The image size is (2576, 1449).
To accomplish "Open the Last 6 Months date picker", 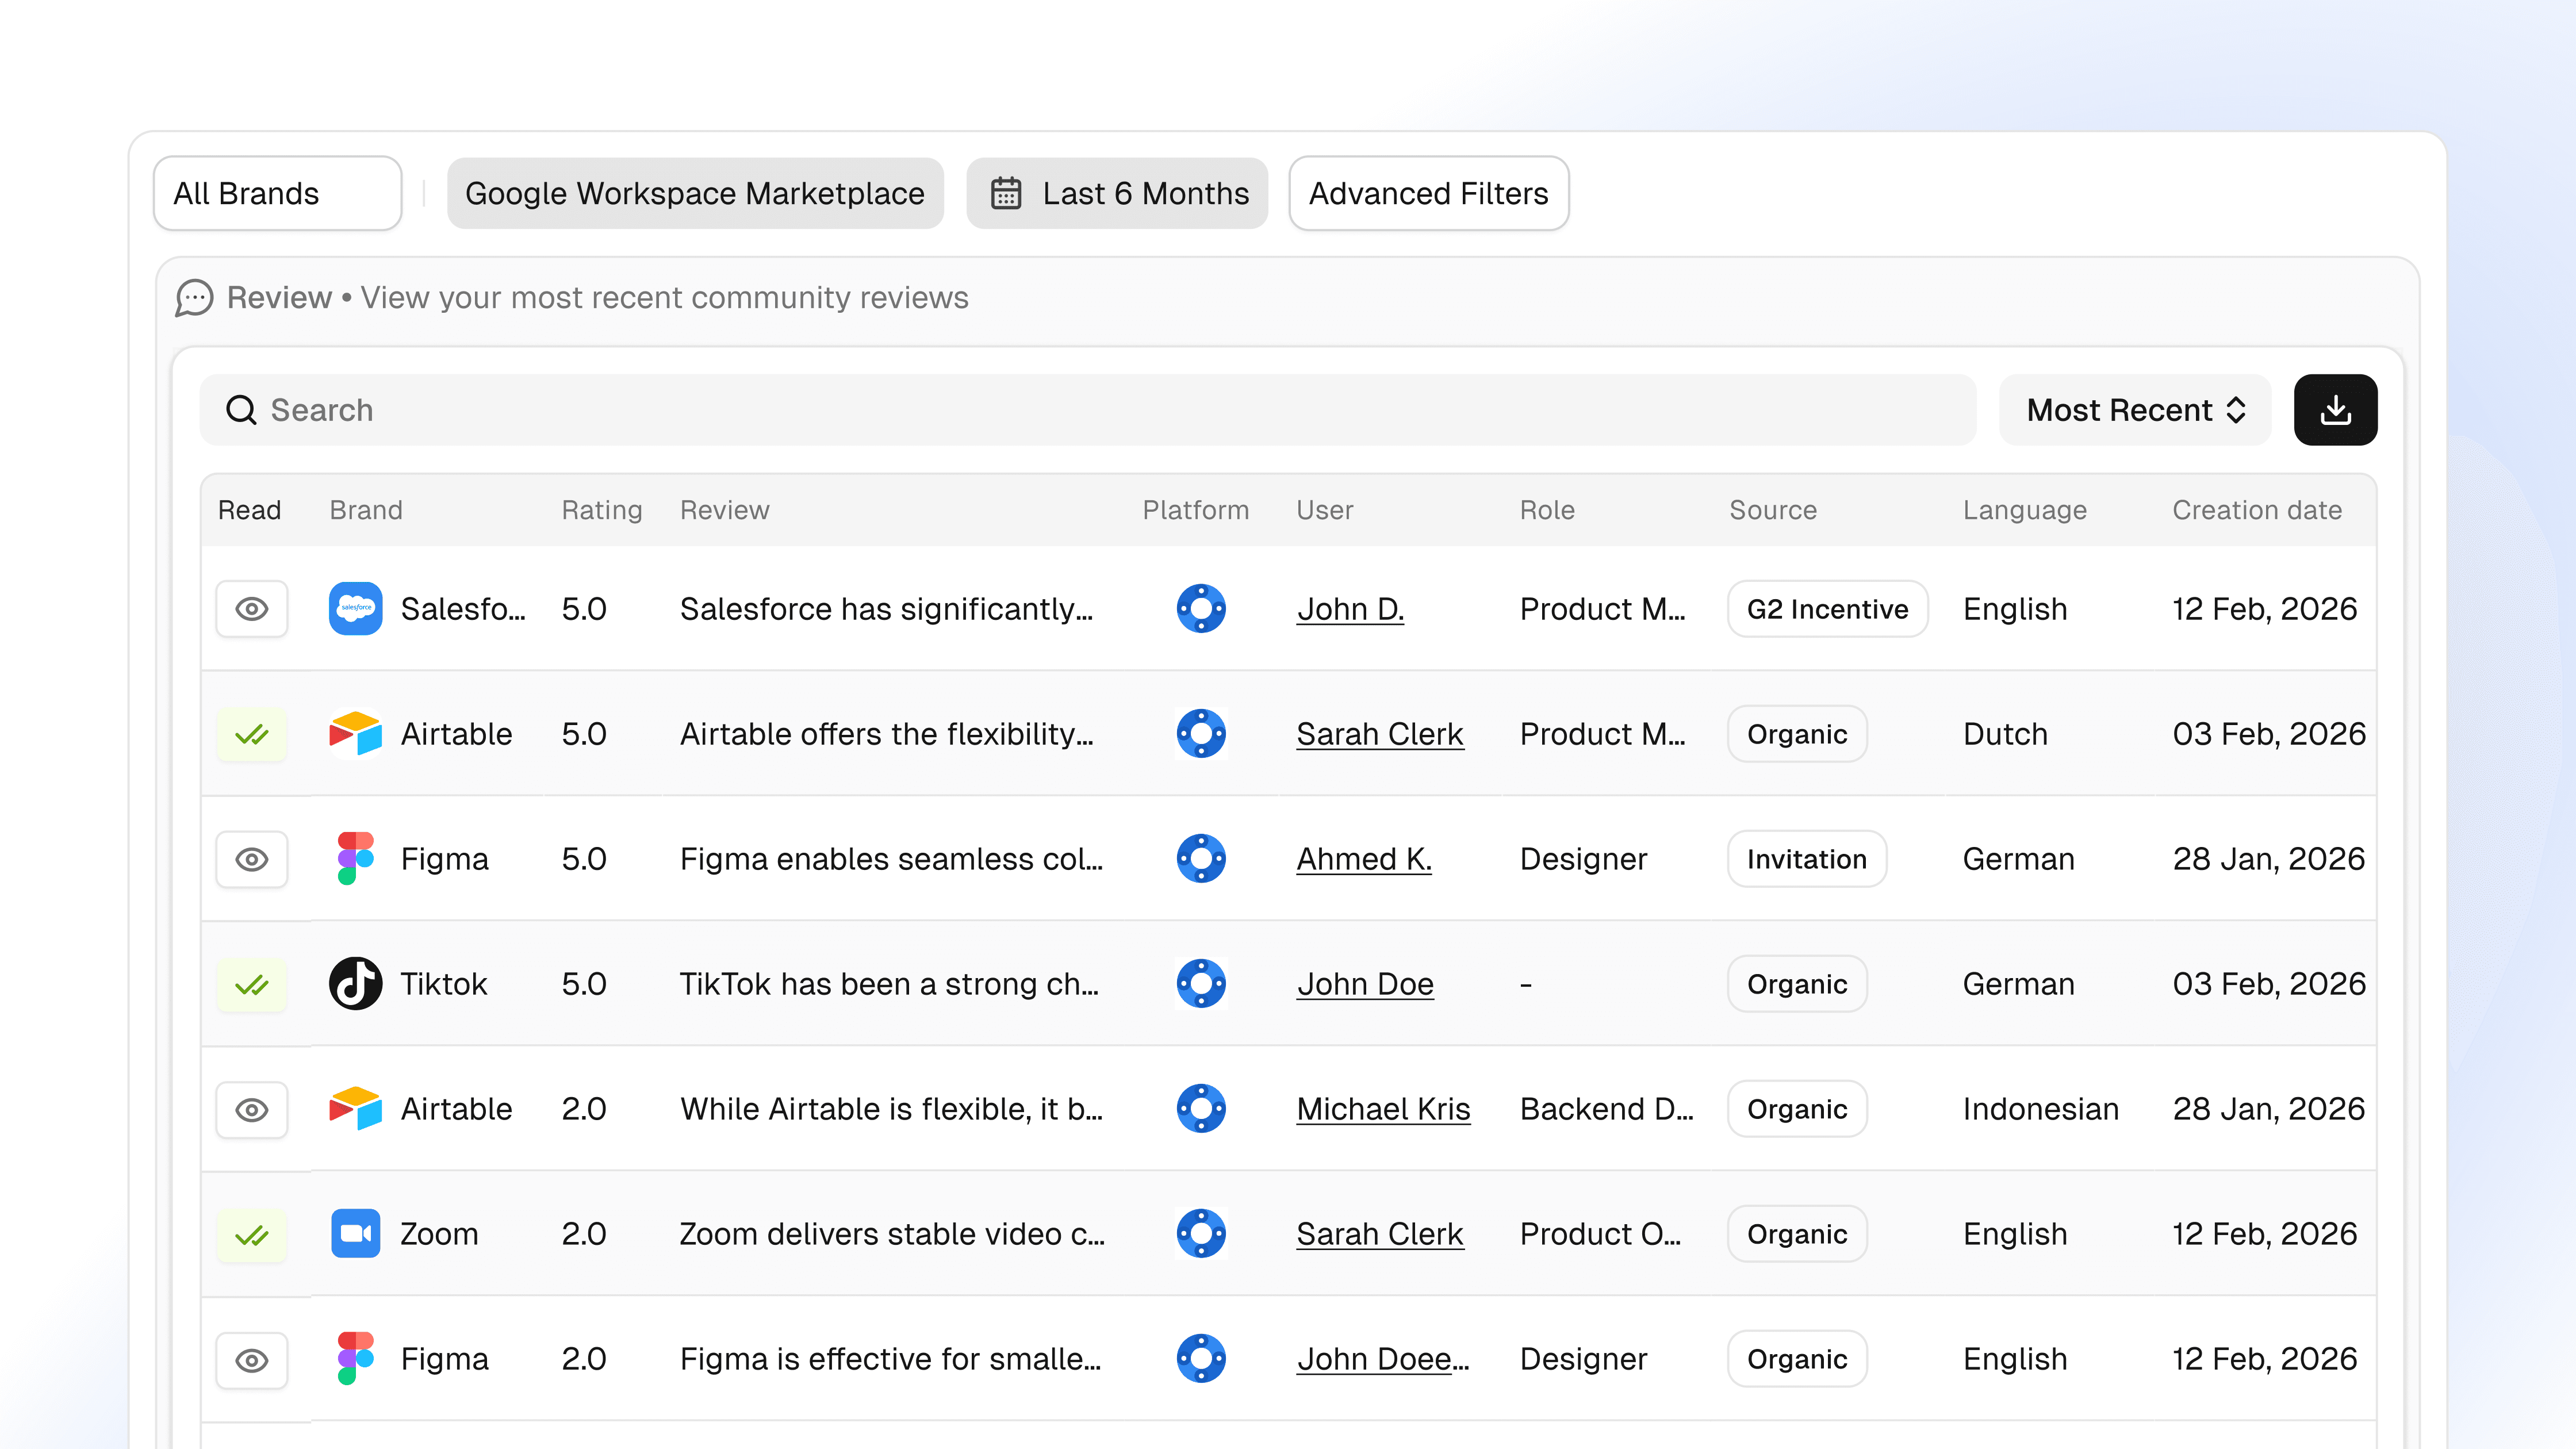I will (1117, 193).
